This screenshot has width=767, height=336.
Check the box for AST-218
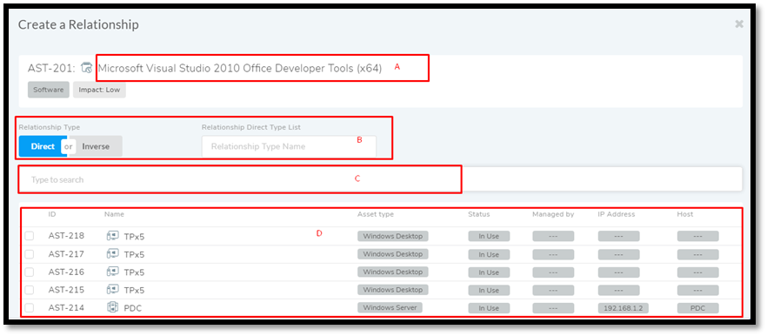tap(30, 236)
